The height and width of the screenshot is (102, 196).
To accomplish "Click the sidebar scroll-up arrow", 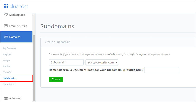I will click(34, 15).
